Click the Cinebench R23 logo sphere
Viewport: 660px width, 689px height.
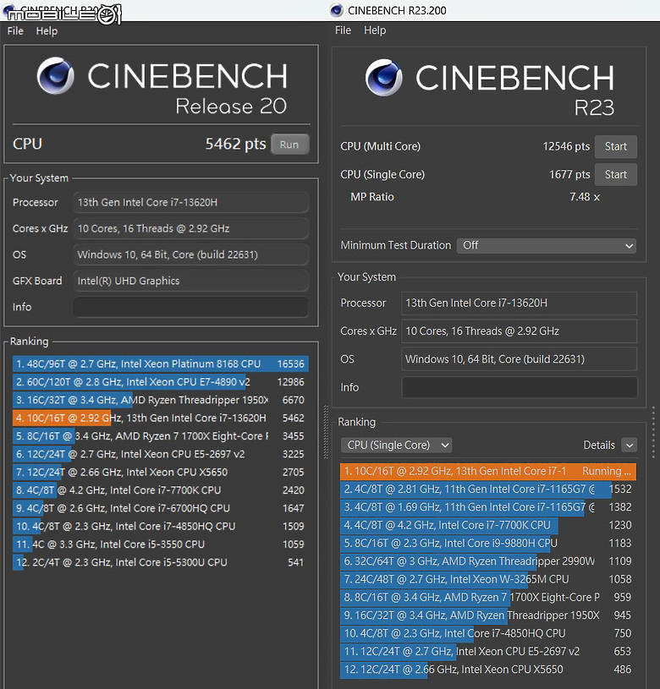[x=383, y=78]
